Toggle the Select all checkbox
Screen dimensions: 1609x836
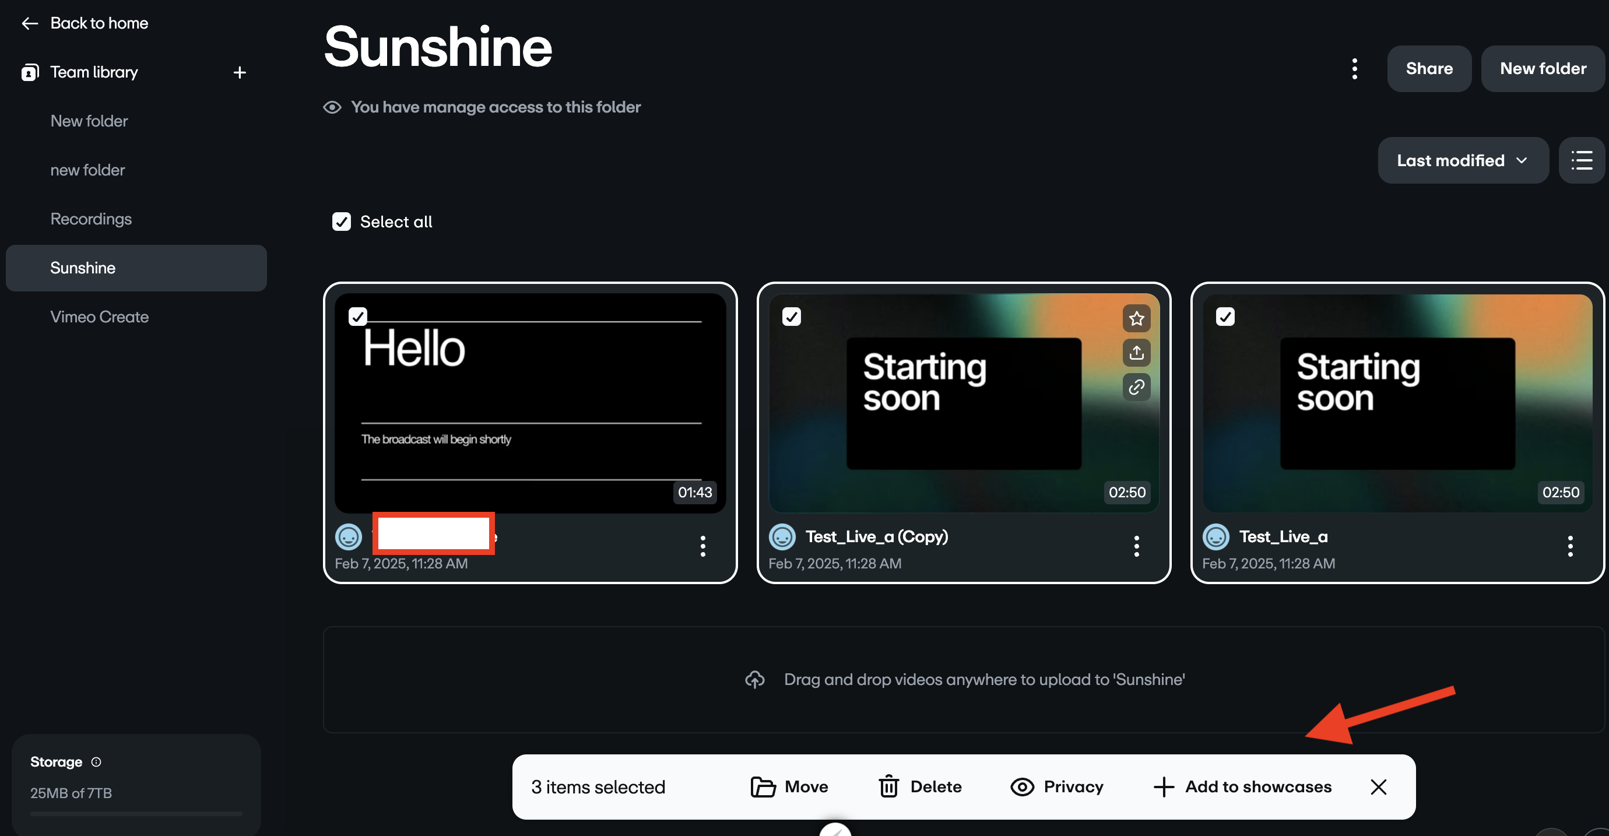pyautogui.click(x=342, y=221)
